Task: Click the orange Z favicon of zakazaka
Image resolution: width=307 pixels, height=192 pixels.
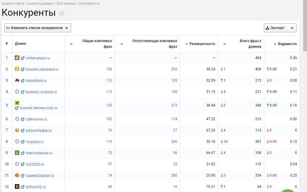Action: click(x=17, y=69)
